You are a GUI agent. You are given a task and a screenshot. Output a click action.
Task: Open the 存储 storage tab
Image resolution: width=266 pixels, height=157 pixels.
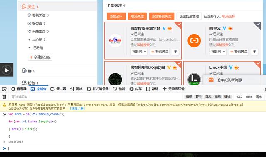pyautogui.click(x=152, y=89)
